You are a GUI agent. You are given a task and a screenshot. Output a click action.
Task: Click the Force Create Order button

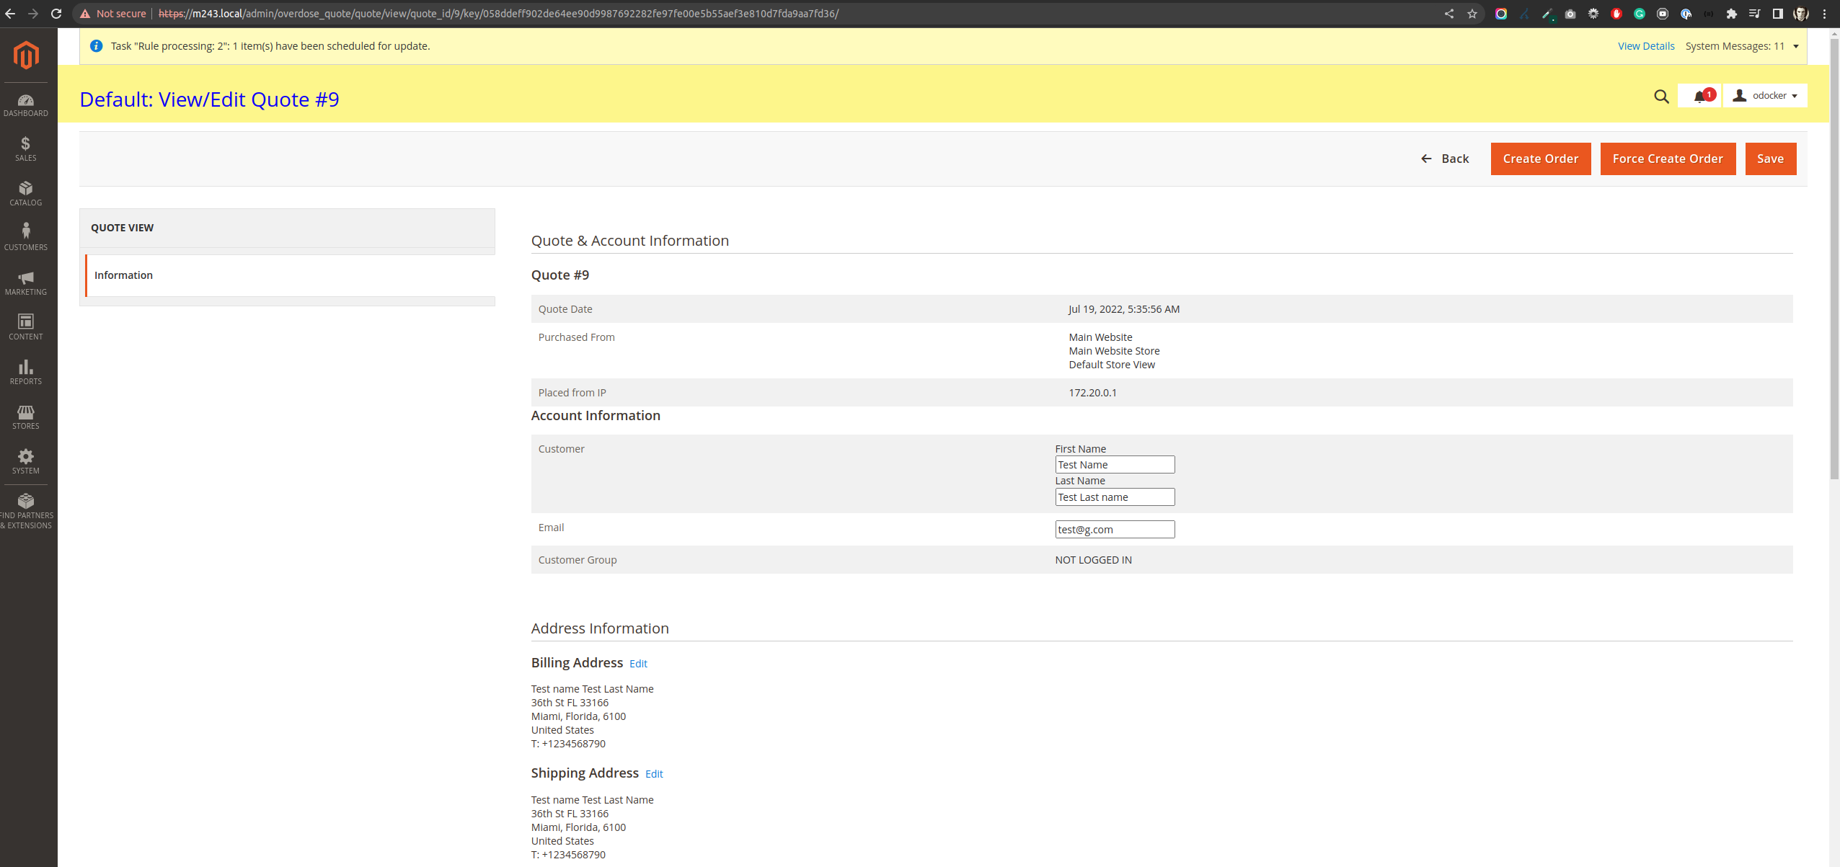[1668, 159]
